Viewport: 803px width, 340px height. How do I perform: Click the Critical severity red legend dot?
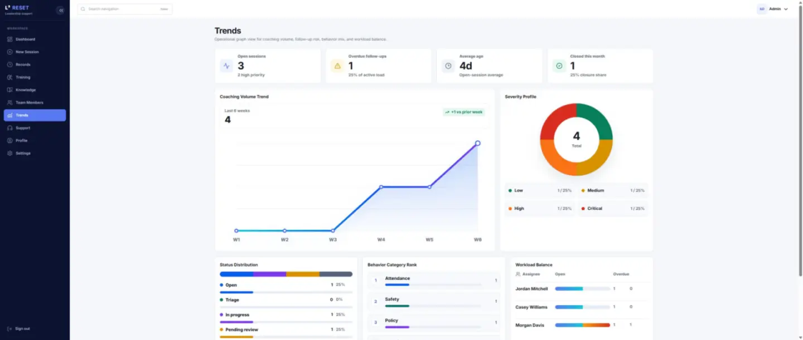[583, 209]
